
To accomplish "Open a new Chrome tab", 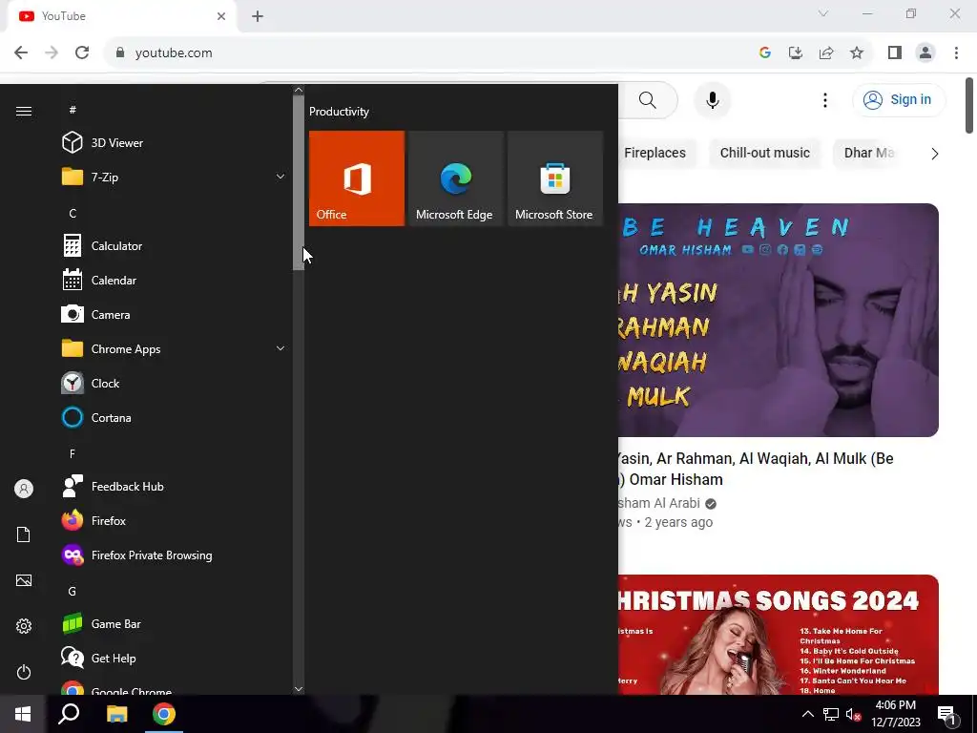I will 258,17.
